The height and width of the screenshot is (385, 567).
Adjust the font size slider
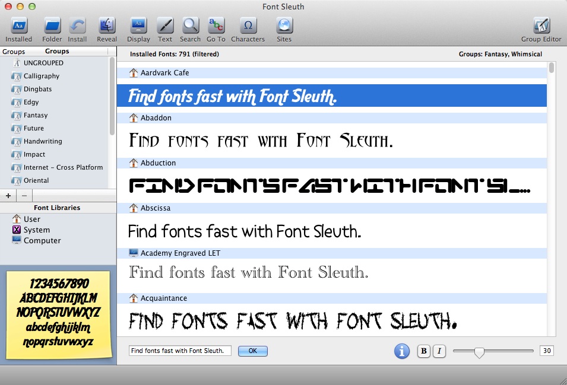pyautogui.click(x=480, y=351)
